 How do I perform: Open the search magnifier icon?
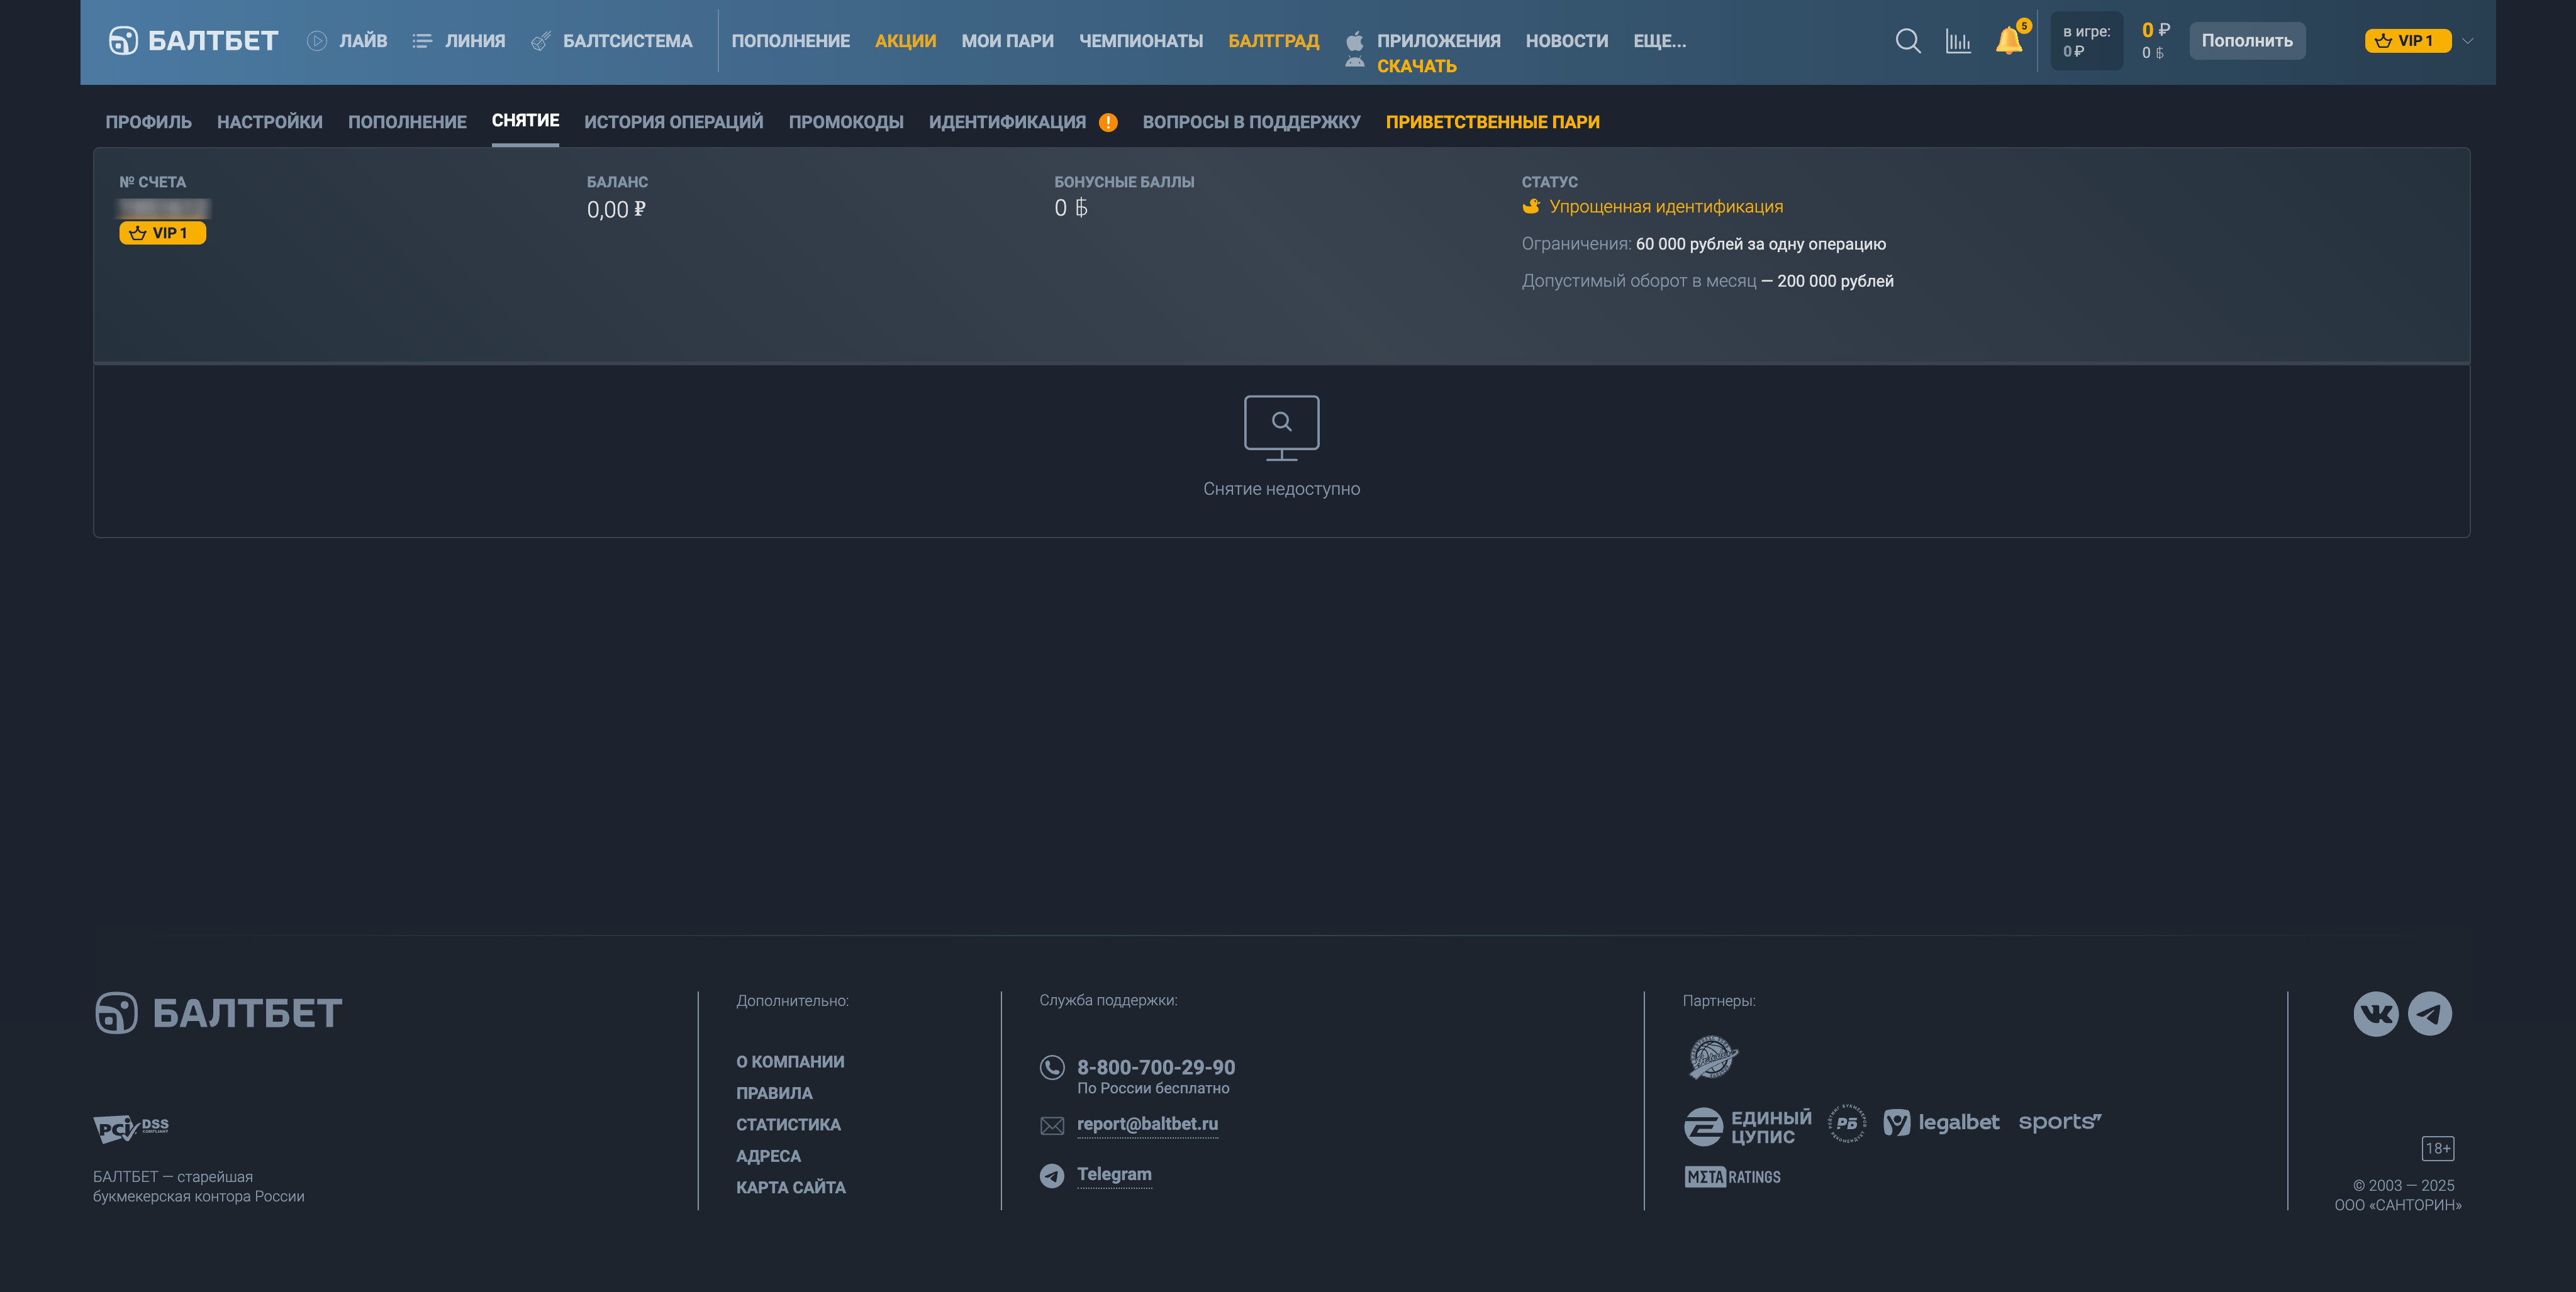point(1907,41)
